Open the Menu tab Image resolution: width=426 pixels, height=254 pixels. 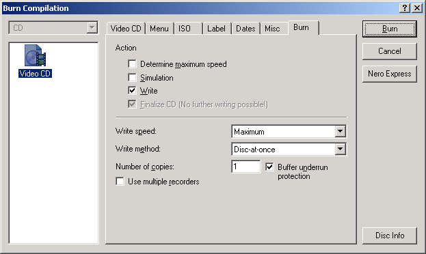coord(159,29)
